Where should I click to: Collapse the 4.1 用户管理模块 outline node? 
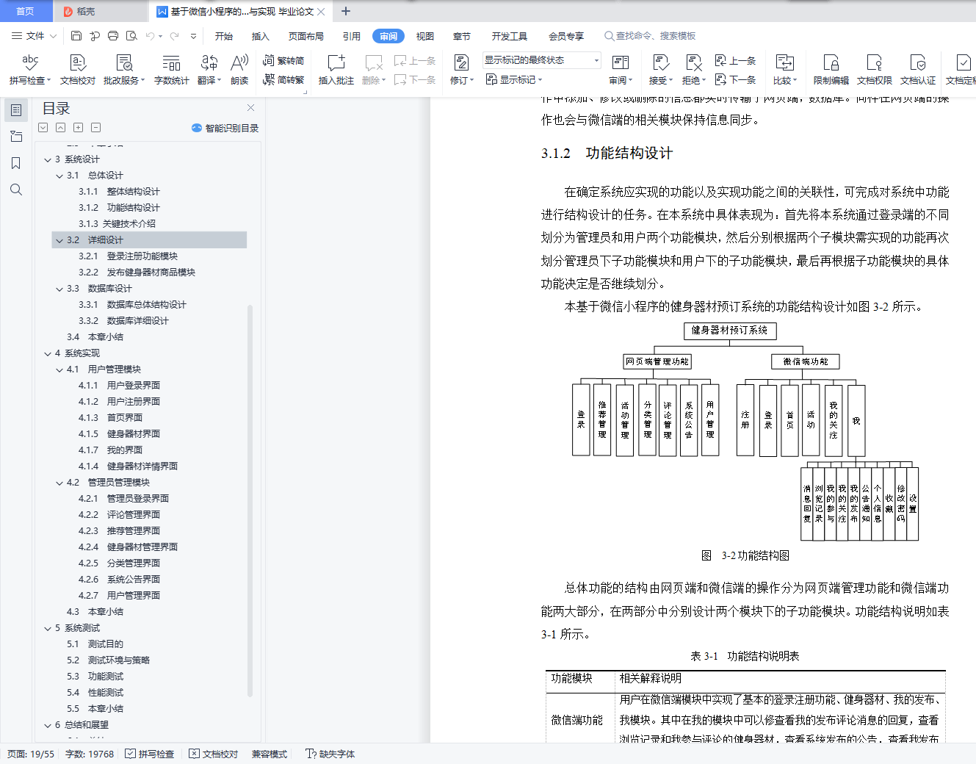click(59, 370)
